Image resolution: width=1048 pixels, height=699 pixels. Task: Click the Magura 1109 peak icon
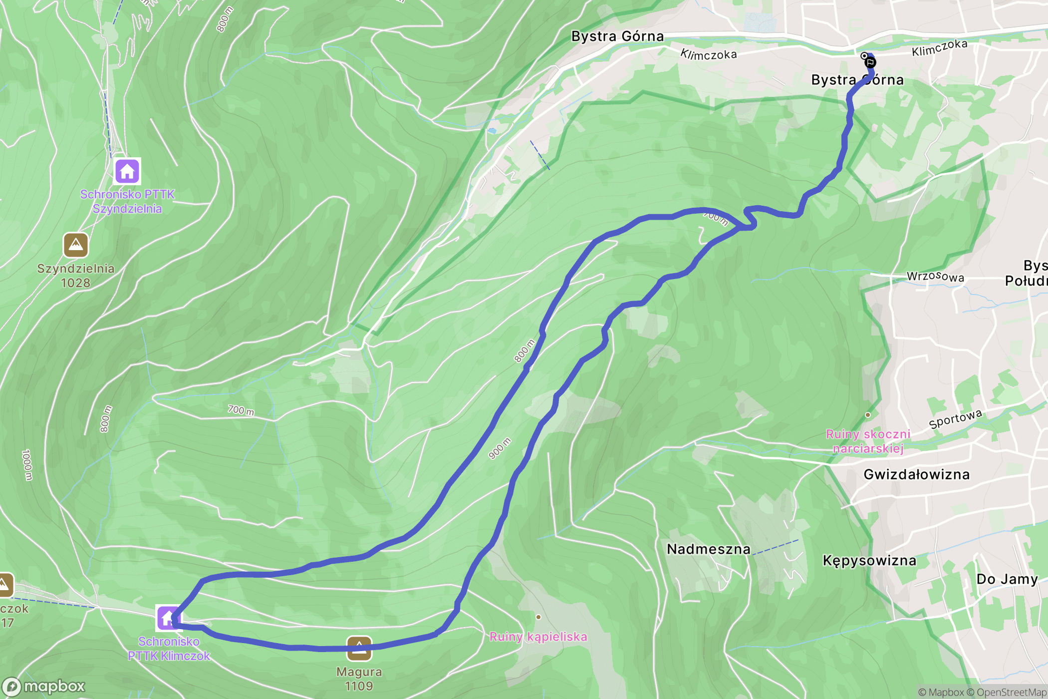(359, 648)
